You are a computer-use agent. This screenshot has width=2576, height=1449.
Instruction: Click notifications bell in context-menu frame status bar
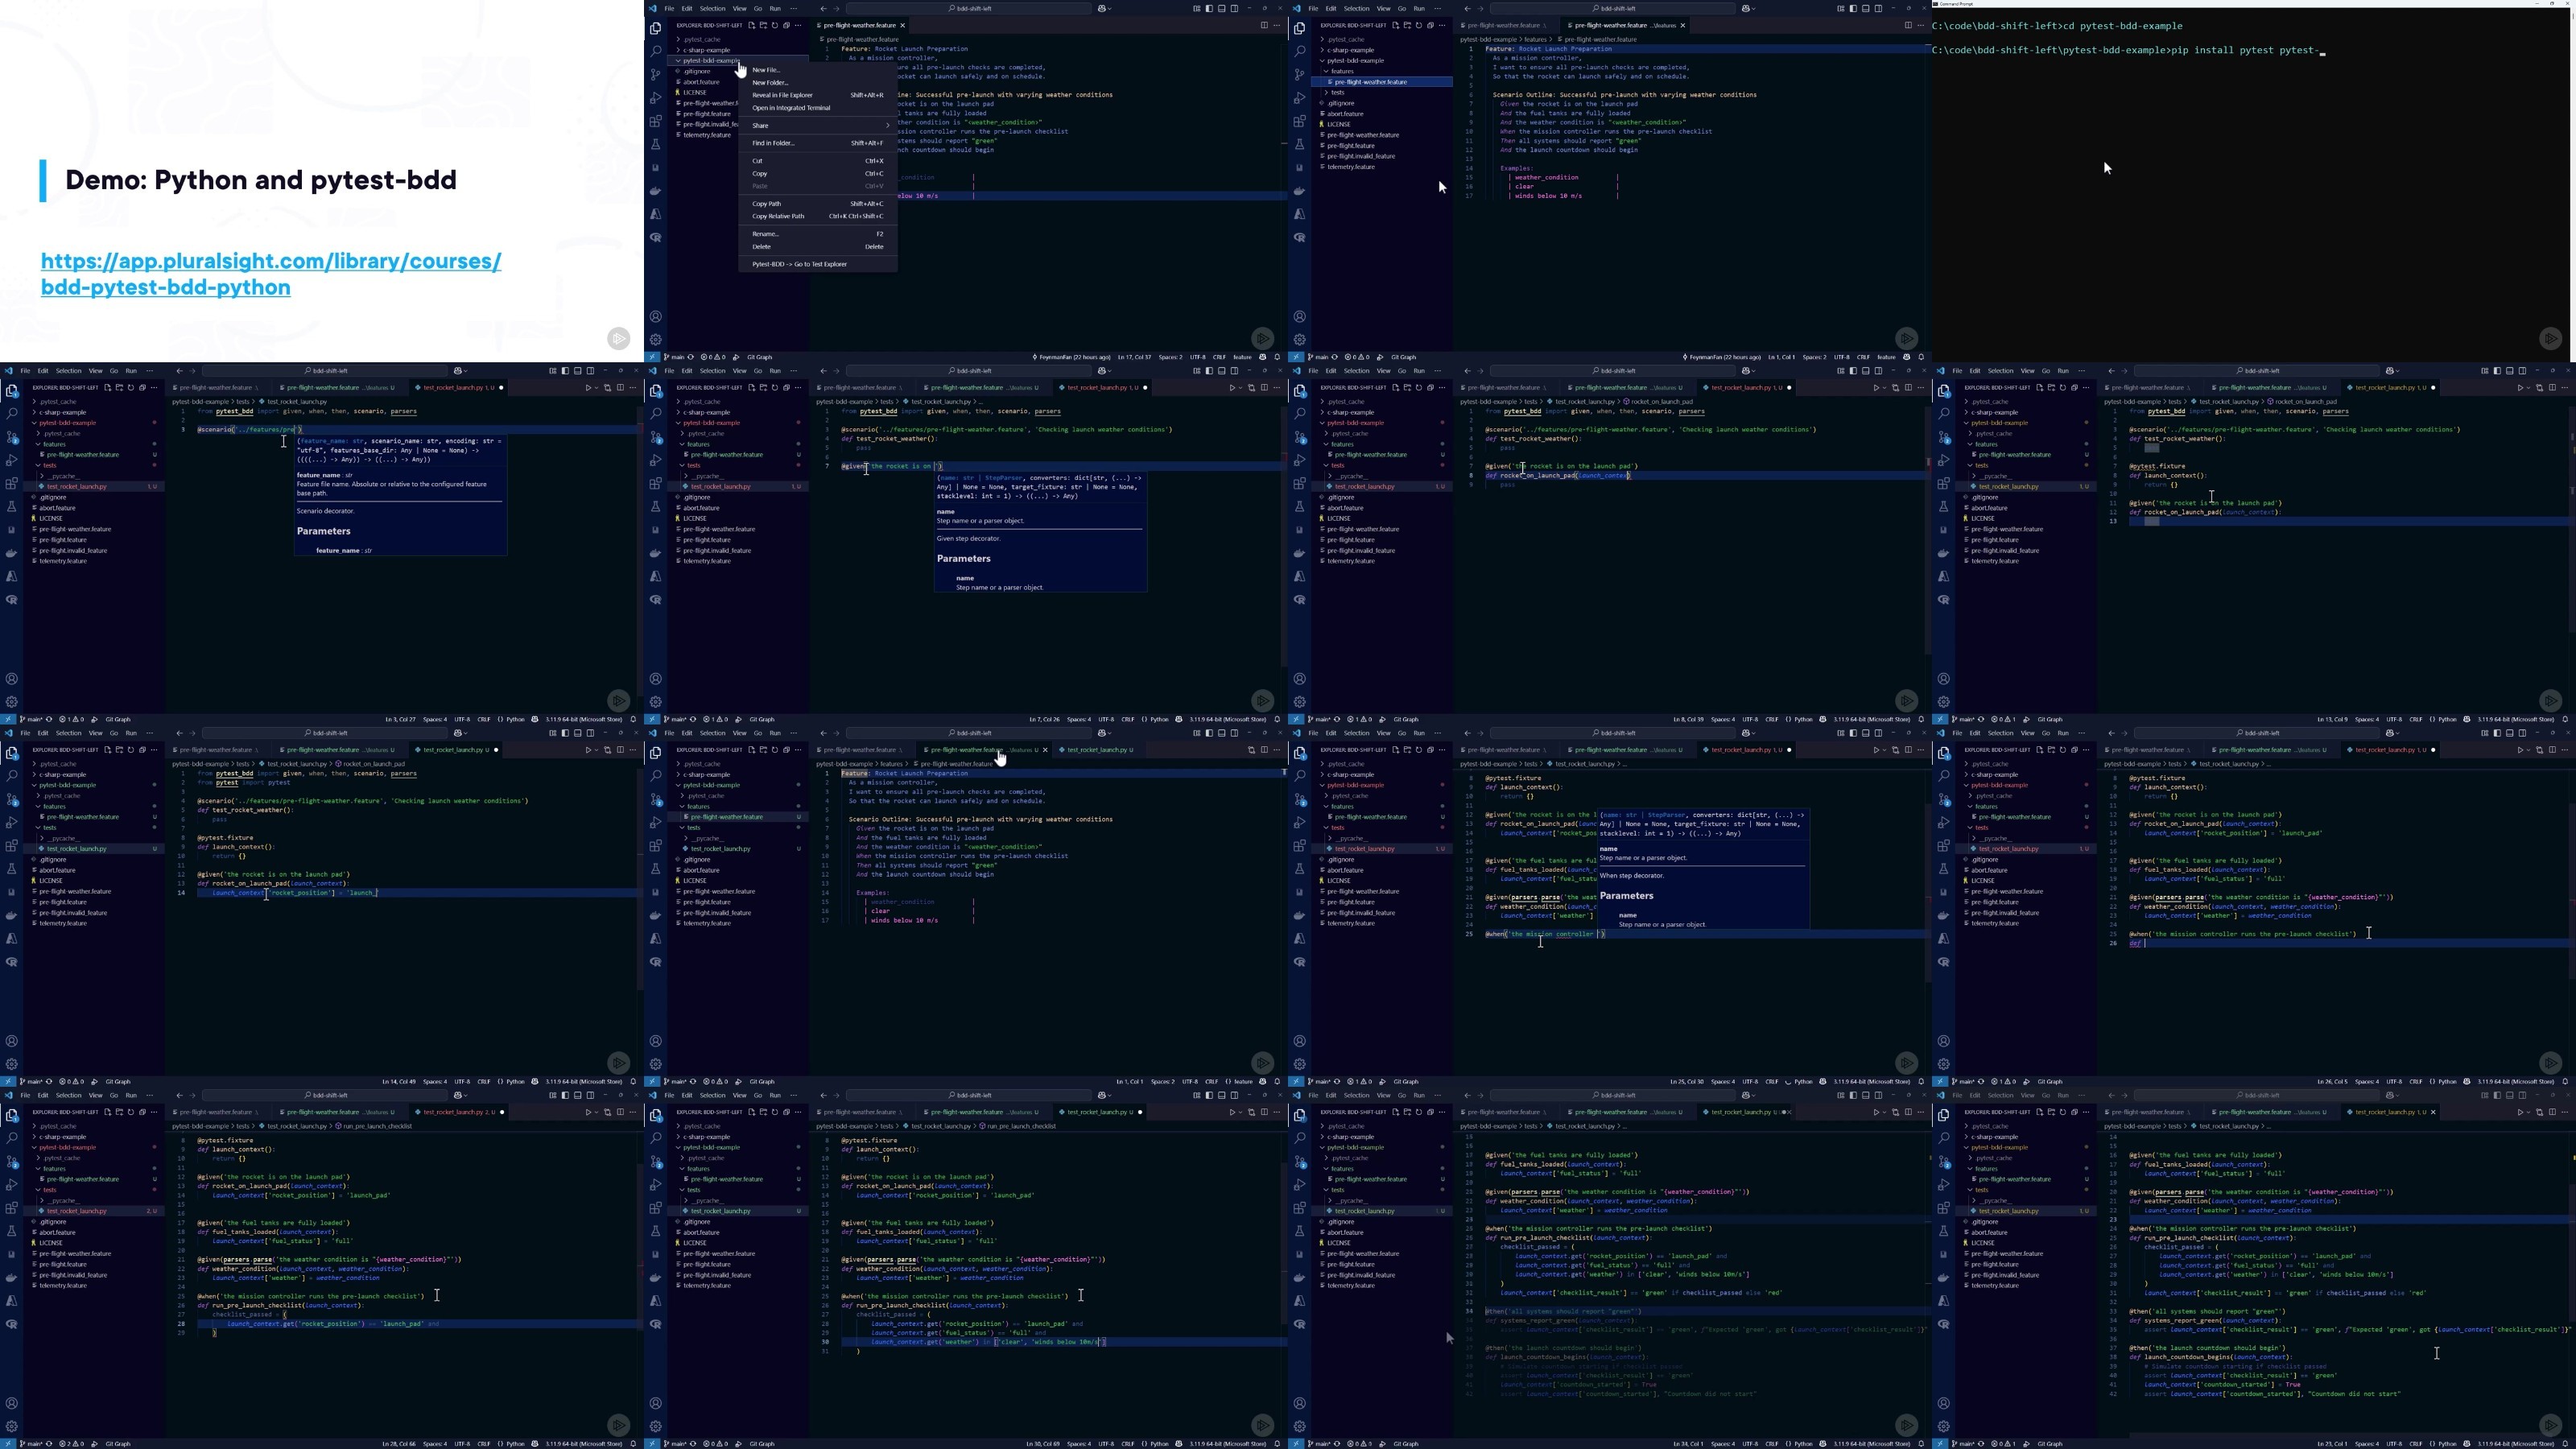tap(1277, 357)
